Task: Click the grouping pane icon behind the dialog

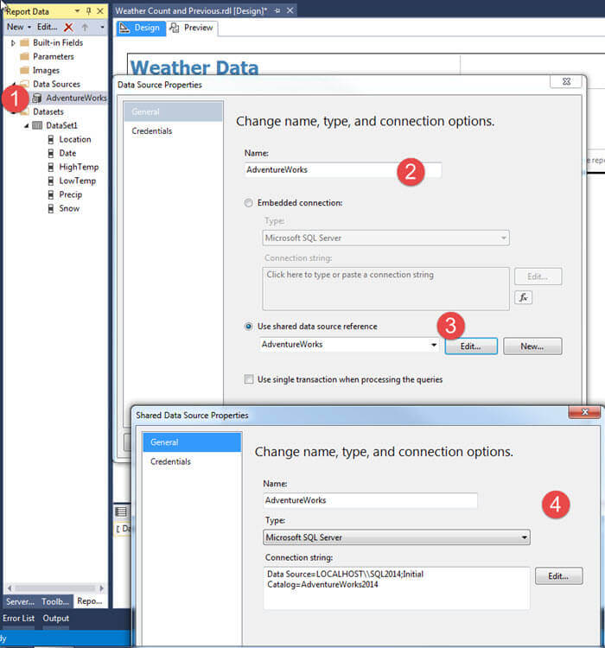Action: [121, 512]
